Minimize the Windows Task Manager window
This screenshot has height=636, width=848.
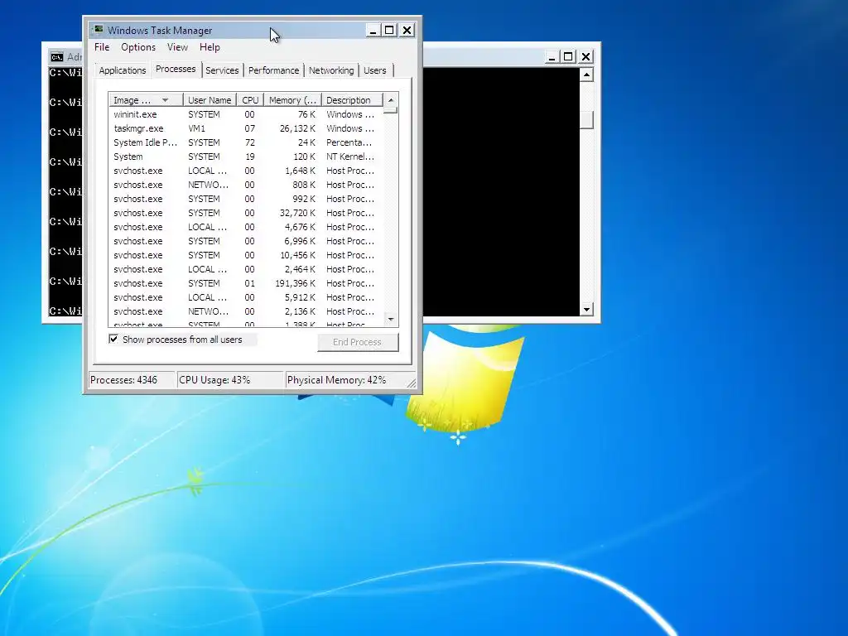[x=372, y=31]
